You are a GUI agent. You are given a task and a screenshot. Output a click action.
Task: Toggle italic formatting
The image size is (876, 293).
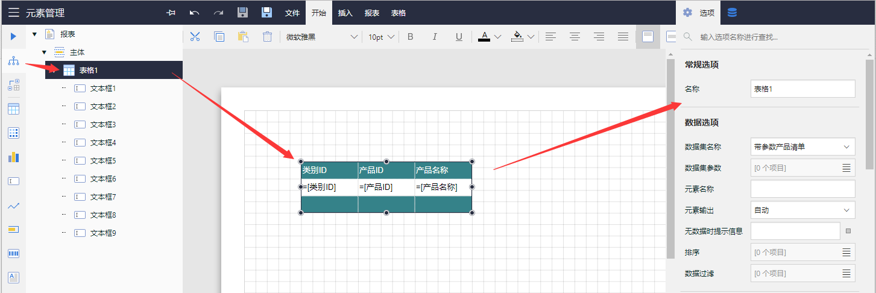coord(435,37)
